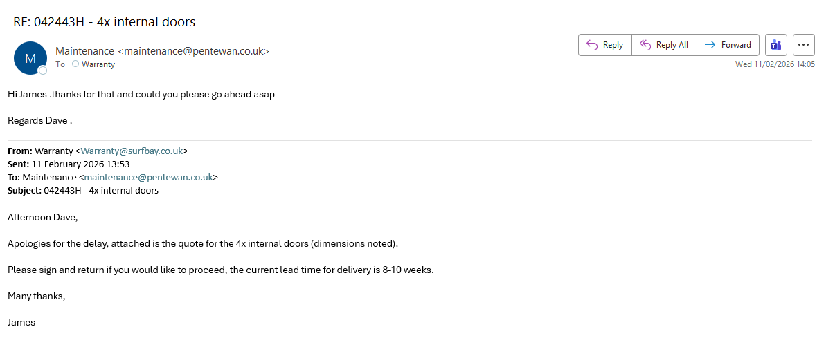826x358 pixels.
Task: Click the presence circle beside Warranty recipient
Action: 75,64
